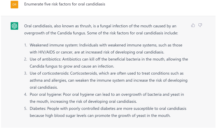Click the orange DR user avatar
Screen dimensions: 216x128
15,5
